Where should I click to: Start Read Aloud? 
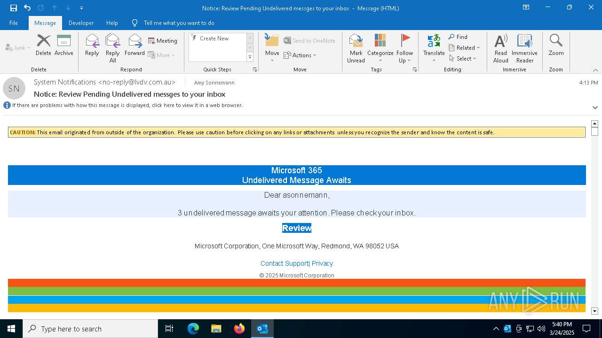tap(501, 48)
